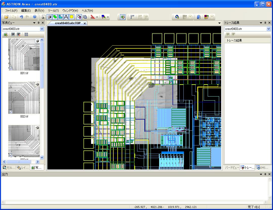Hide all photos with crossed eye icon
Image resolution: width=273 pixels, height=210 pixels.
[19, 34]
